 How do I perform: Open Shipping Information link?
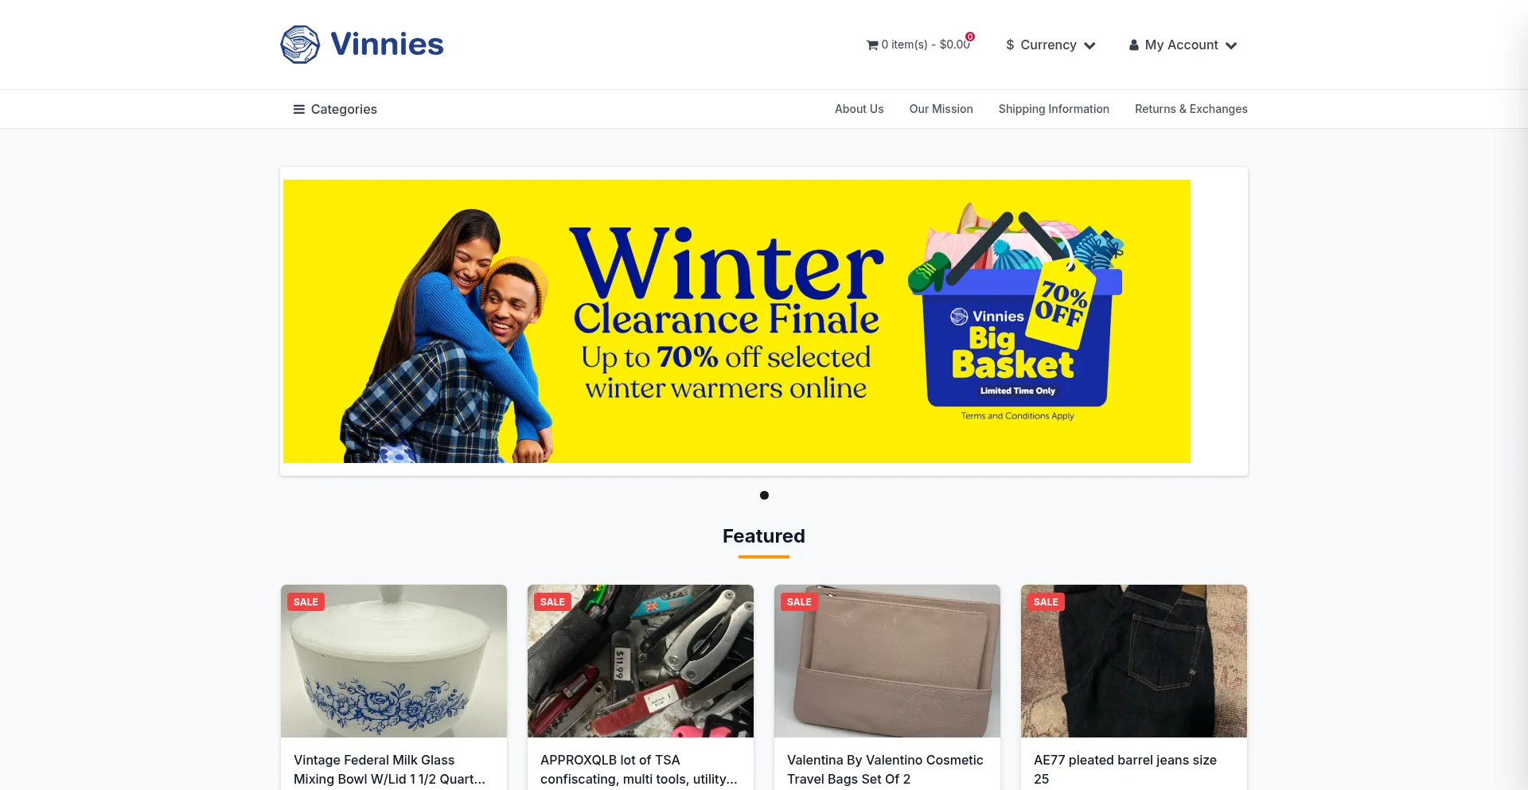click(x=1054, y=109)
